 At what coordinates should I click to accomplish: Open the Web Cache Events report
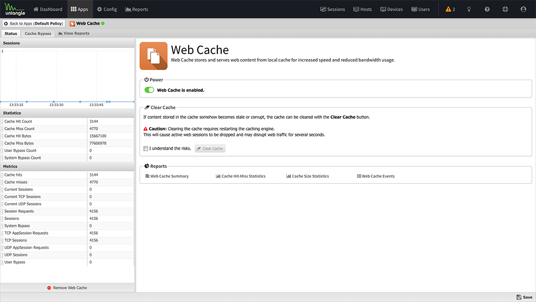[x=376, y=176]
